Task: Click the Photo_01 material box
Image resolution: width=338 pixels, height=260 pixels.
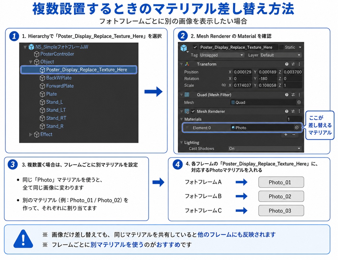Action: [281, 182]
